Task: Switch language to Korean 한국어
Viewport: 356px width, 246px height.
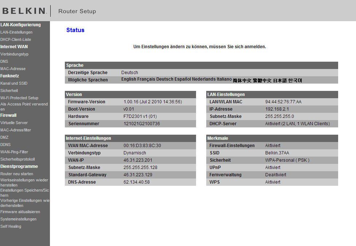Action: (295, 81)
